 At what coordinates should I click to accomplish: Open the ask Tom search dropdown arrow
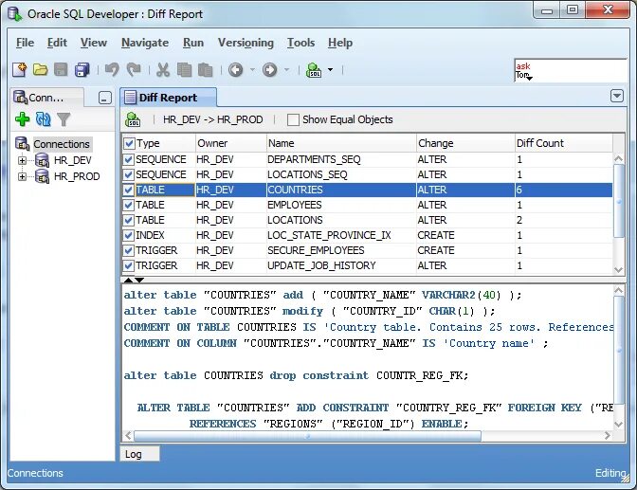(x=529, y=78)
